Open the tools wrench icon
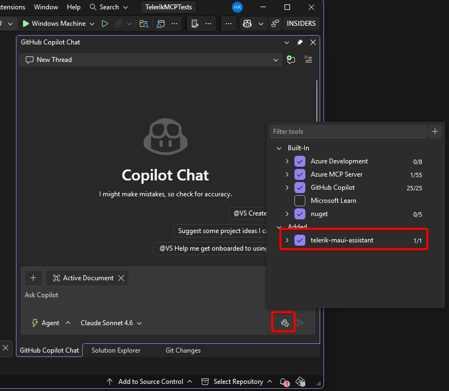The image size is (449, 391). 285,323
